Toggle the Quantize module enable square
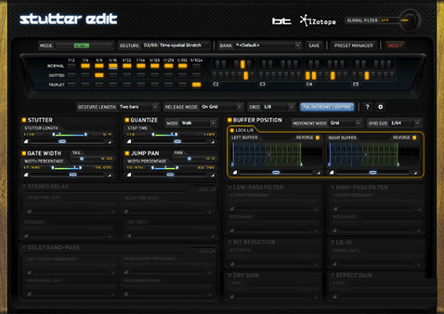Screen dimensions: 444x314 (127, 120)
